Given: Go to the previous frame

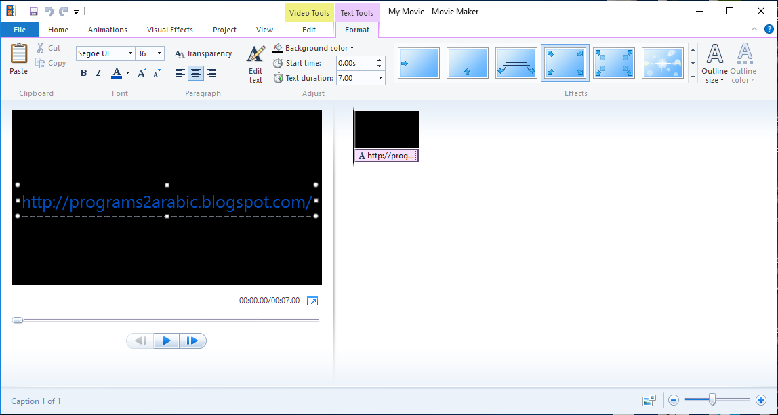Looking at the screenshot, I should point(140,341).
